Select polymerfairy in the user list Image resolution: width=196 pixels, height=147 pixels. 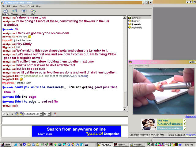click(137, 28)
